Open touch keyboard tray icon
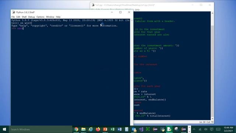This screenshot has width=236, height=133. point(218,129)
